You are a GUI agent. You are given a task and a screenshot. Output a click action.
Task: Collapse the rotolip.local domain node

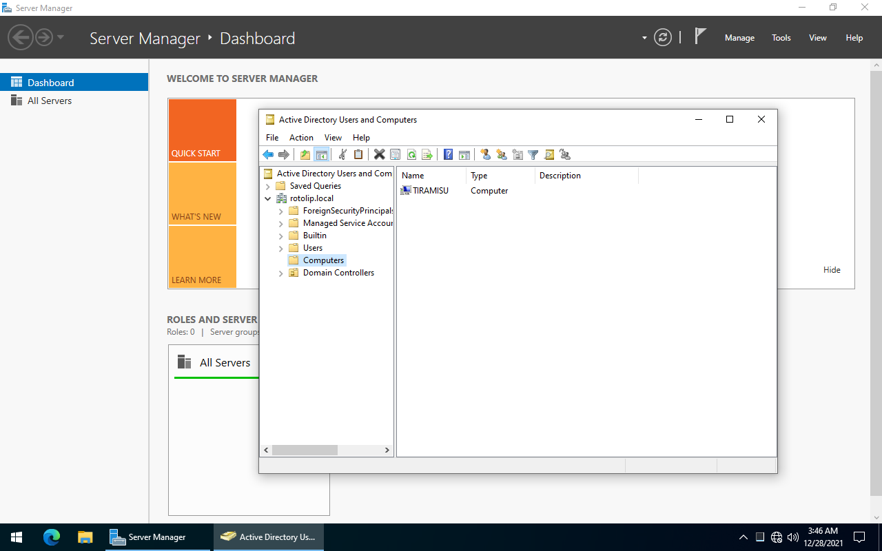(x=268, y=198)
